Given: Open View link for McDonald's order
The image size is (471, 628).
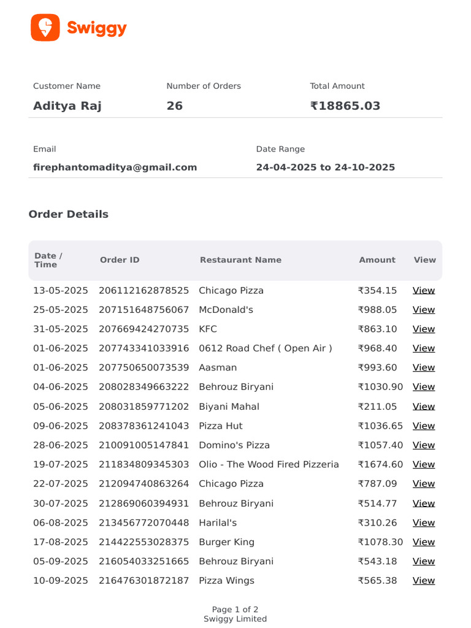Looking at the screenshot, I should [424, 310].
